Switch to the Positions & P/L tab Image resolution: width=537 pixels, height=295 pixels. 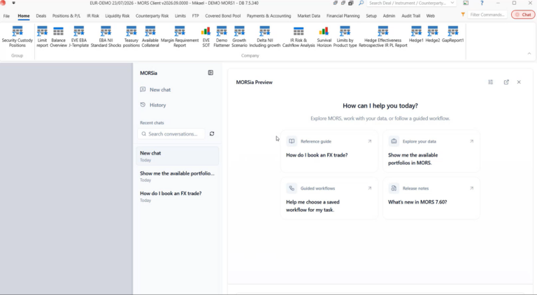tap(66, 16)
